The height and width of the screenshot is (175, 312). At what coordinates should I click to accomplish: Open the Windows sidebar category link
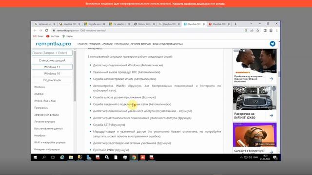coord(39,87)
